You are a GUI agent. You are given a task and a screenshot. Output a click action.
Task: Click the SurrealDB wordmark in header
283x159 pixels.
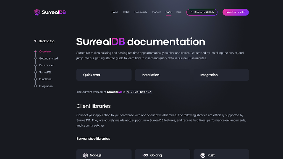[54, 12]
